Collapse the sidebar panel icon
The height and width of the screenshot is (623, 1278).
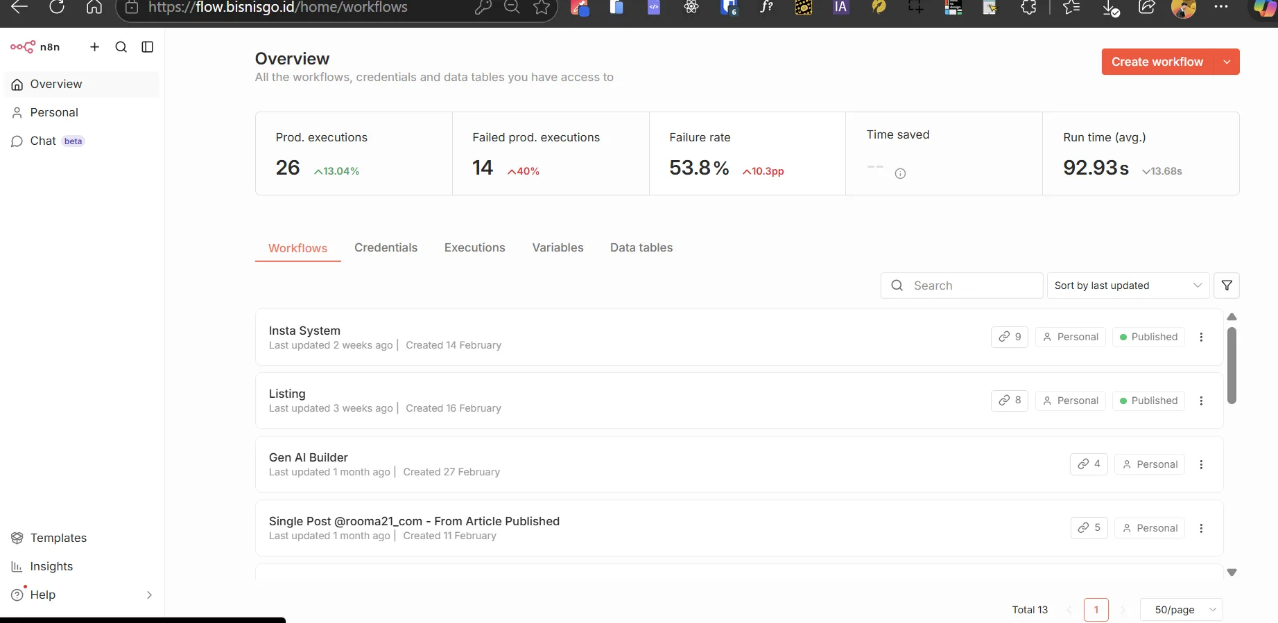(148, 47)
